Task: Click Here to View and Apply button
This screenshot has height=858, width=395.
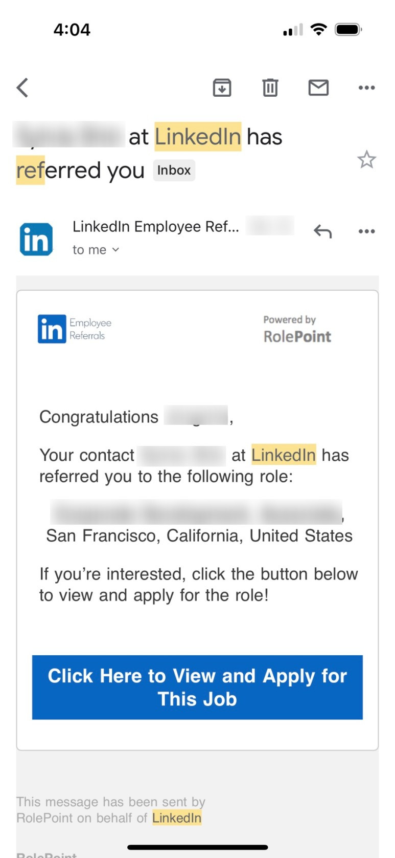Action: pos(197,687)
